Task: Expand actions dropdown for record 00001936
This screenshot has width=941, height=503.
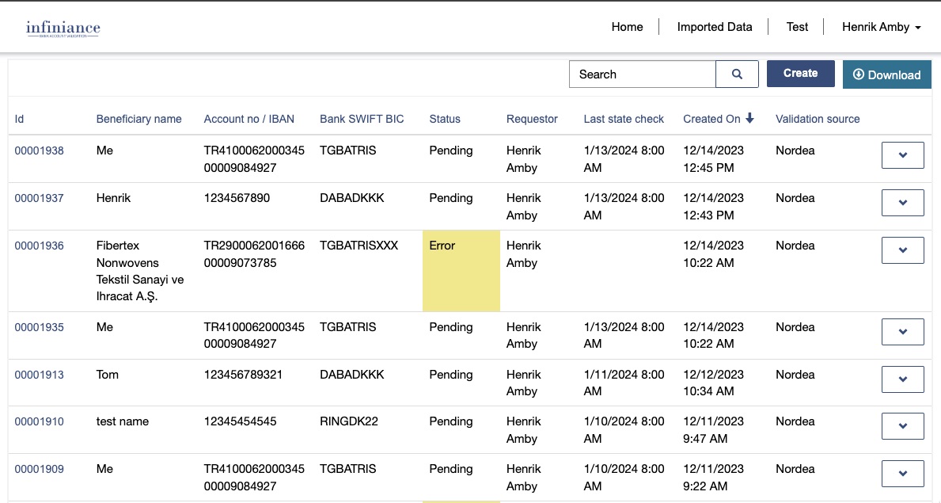Action: coord(902,250)
